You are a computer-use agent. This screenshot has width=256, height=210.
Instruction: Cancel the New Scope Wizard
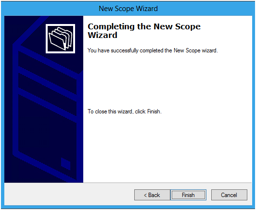[x=229, y=195]
